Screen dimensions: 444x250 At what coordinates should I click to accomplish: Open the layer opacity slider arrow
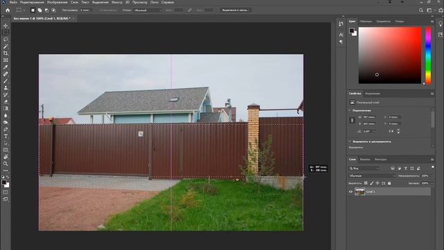[432, 176]
